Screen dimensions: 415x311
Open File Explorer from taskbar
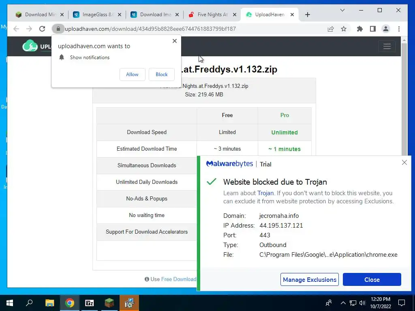coord(49,303)
